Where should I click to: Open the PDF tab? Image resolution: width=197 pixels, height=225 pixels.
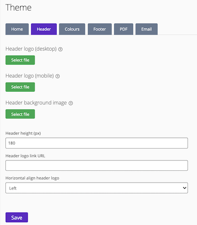[x=124, y=29]
